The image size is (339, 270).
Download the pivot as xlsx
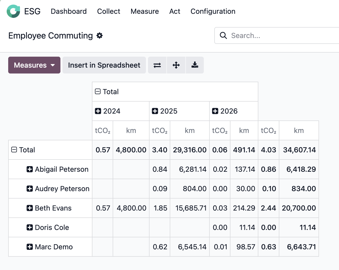[x=195, y=65]
